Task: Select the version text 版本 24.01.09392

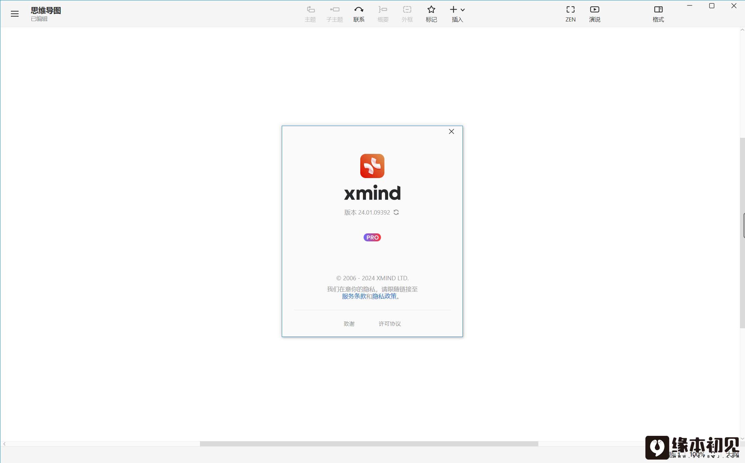Action: [x=367, y=212]
